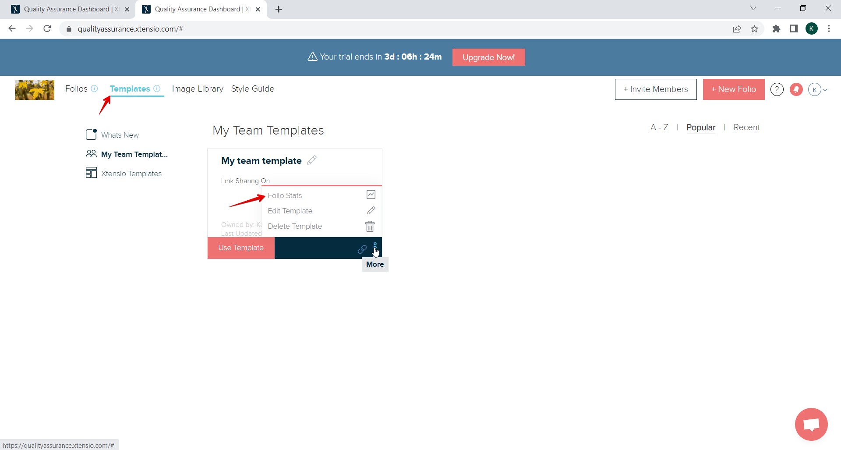Viewport: 841px width, 450px height.
Task: Sort templates by Popular
Action: click(701, 127)
